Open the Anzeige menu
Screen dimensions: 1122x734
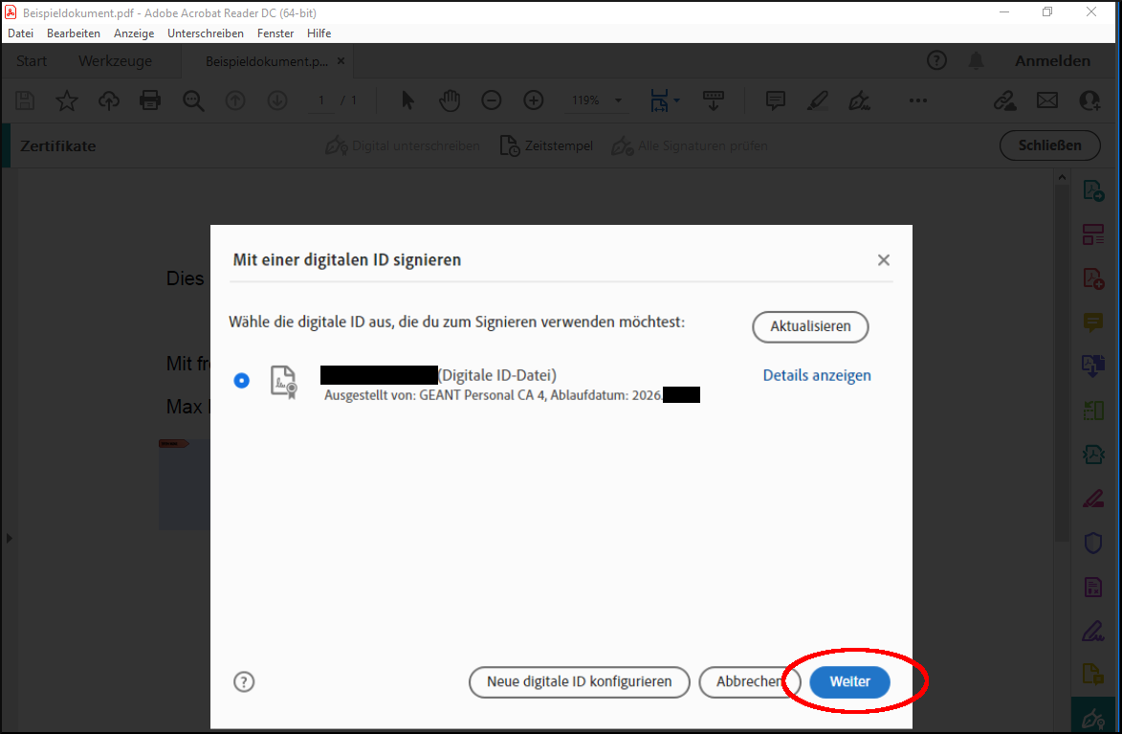[x=134, y=33]
